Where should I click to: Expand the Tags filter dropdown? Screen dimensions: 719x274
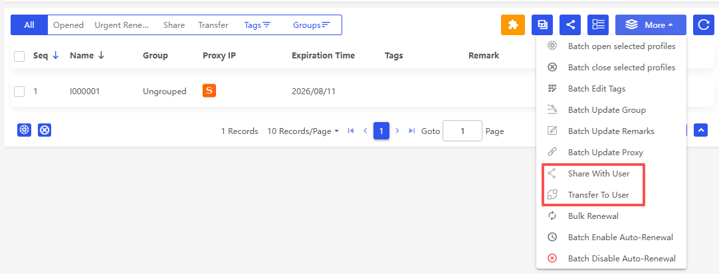257,25
